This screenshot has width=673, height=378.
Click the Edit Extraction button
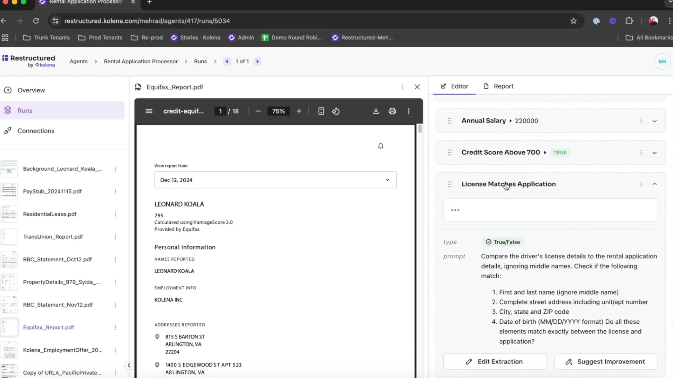(x=495, y=362)
